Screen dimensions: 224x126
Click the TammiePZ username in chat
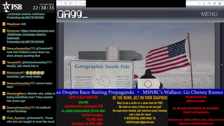[14, 62]
